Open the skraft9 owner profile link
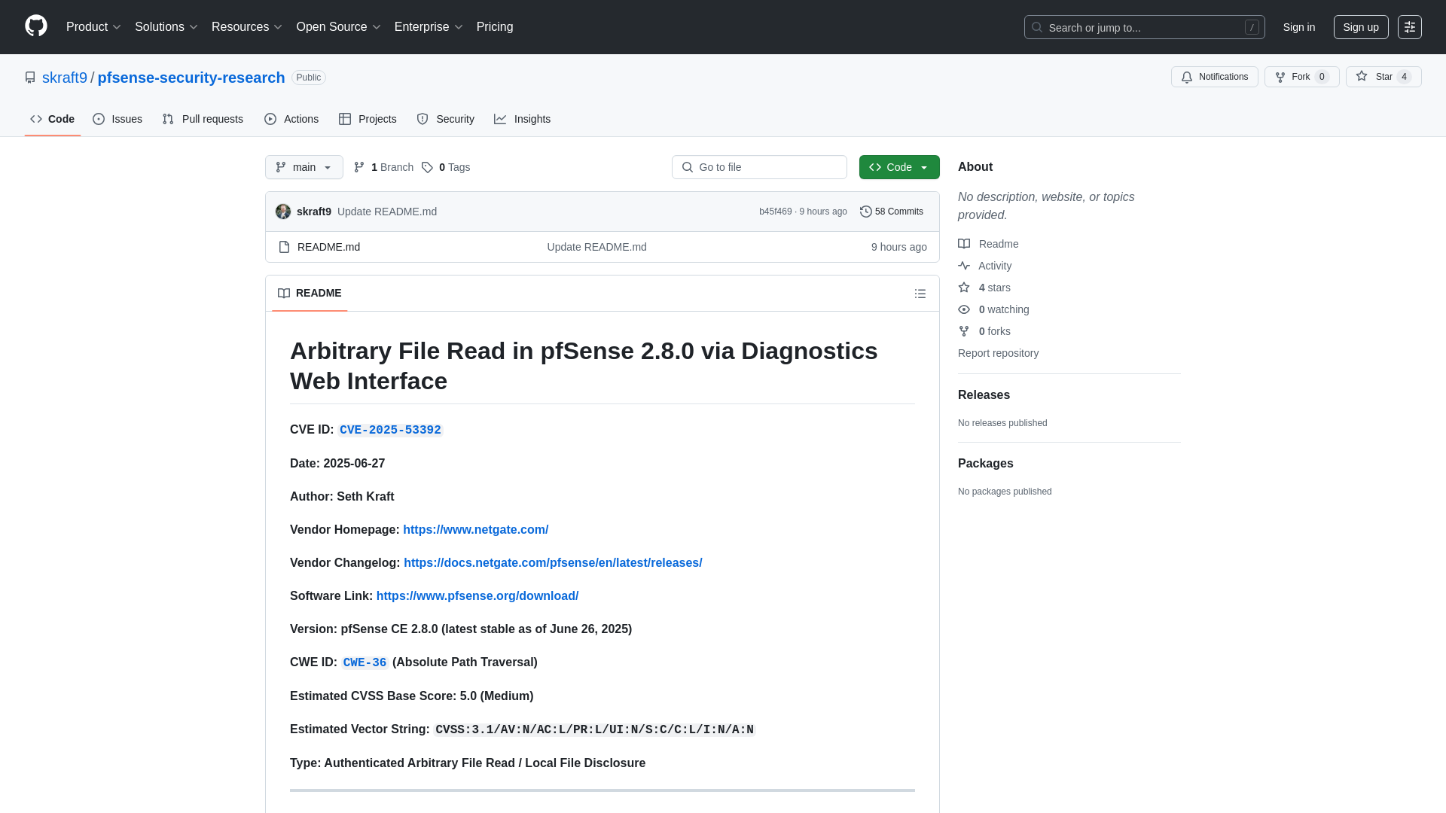 [65, 78]
